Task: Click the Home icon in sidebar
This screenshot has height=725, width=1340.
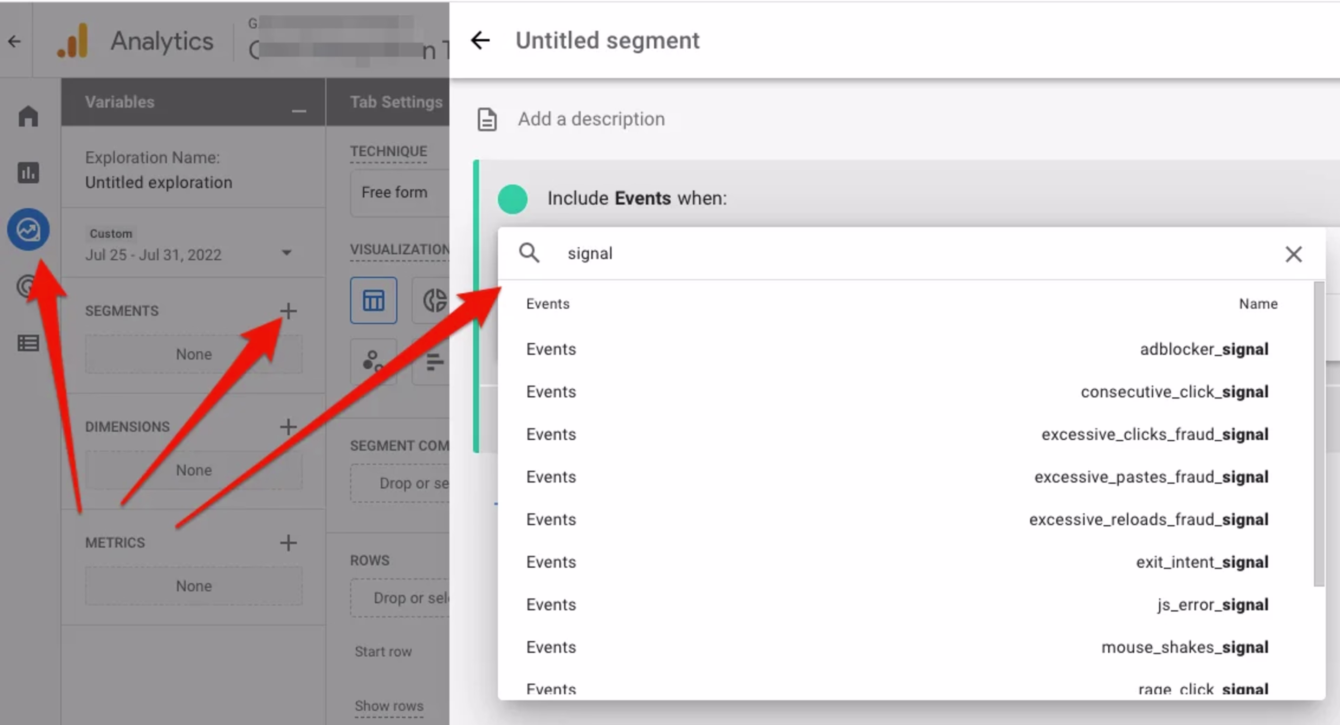Action: tap(28, 115)
